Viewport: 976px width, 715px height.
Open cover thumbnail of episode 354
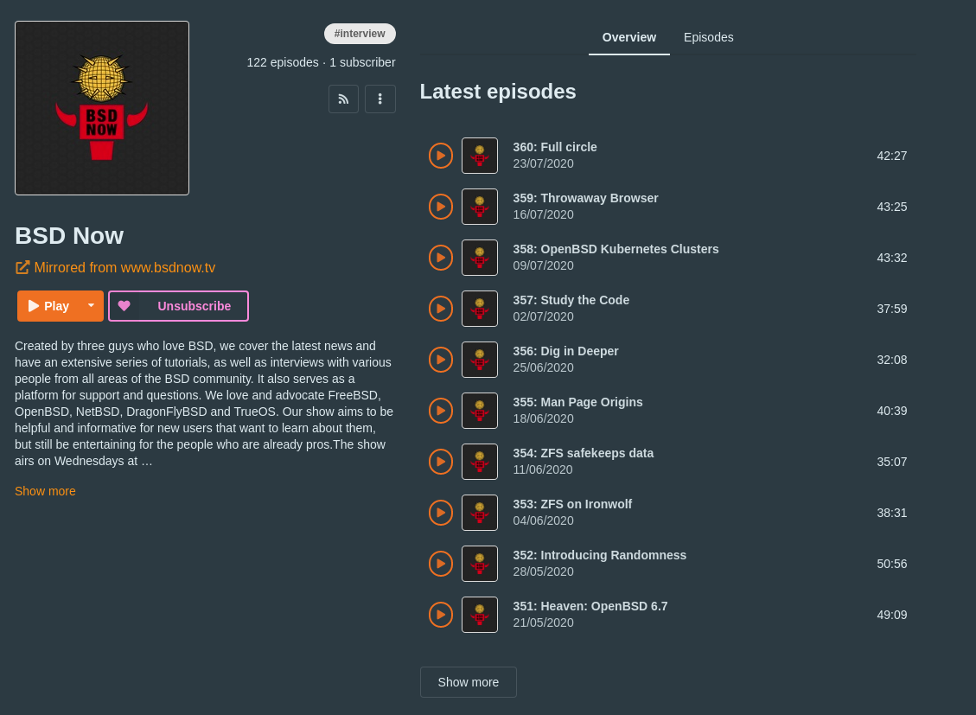(x=479, y=462)
